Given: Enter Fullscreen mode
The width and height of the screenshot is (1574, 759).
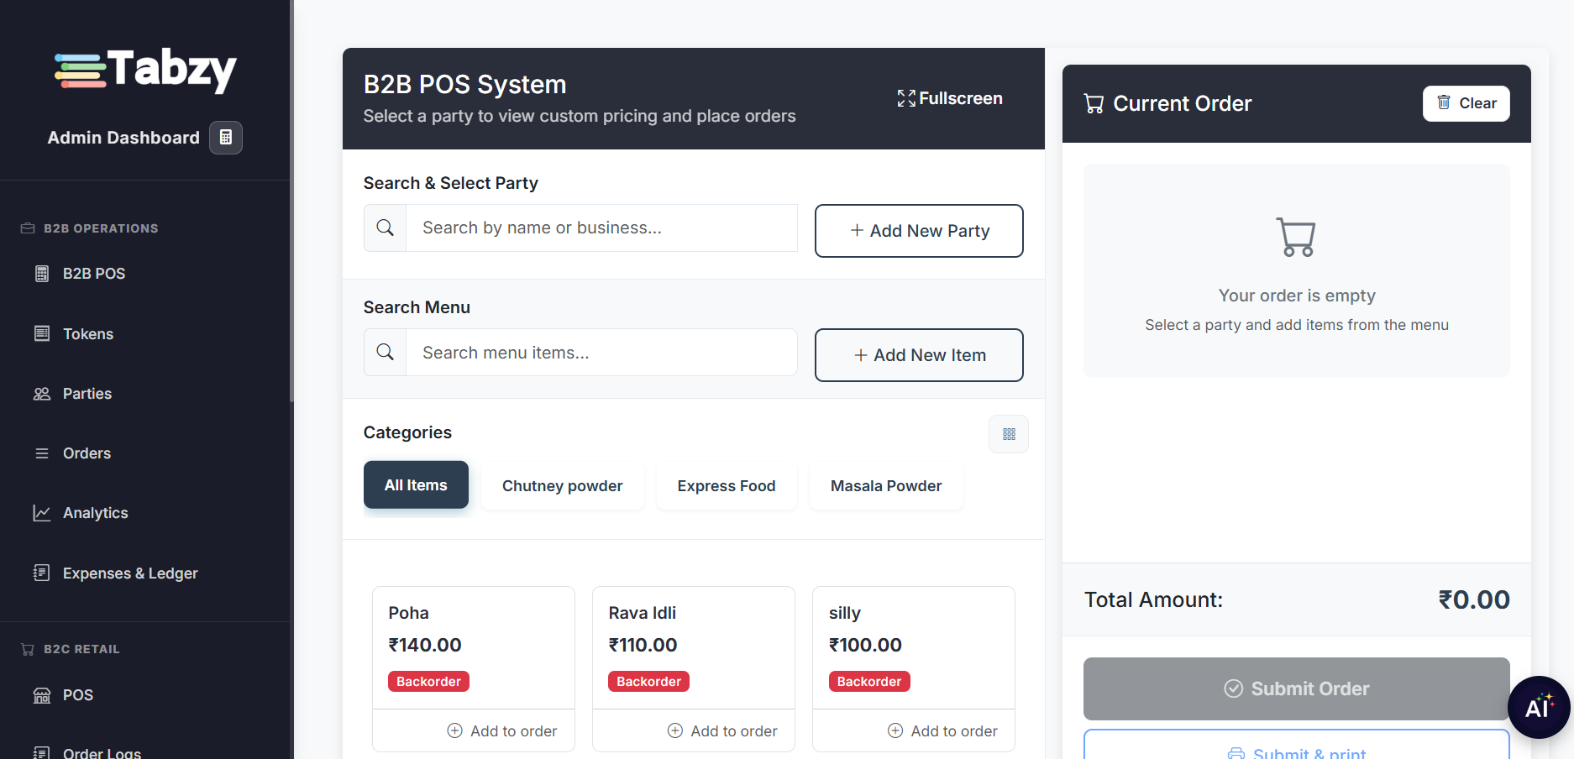Looking at the screenshot, I should tap(950, 98).
